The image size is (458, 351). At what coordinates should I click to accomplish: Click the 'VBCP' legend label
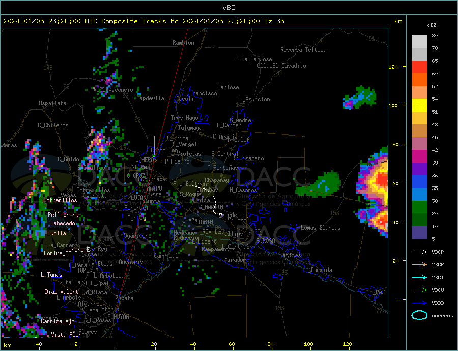pos(438,252)
